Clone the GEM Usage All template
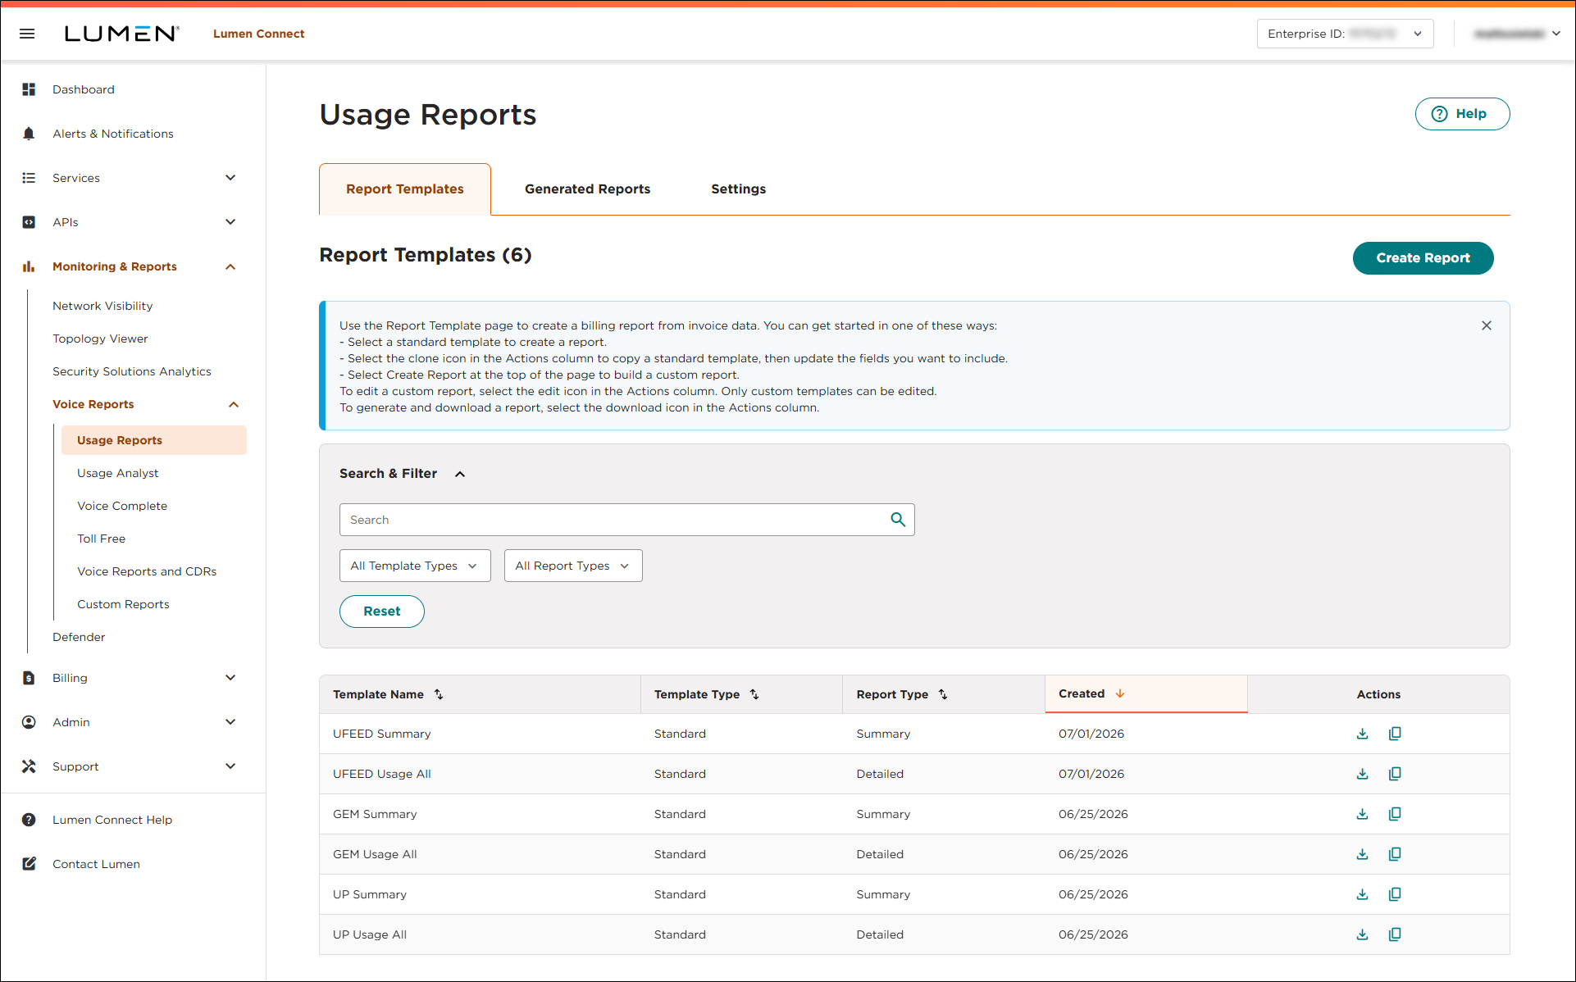The width and height of the screenshot is (1576, 982). click(x=1395, y=854)
